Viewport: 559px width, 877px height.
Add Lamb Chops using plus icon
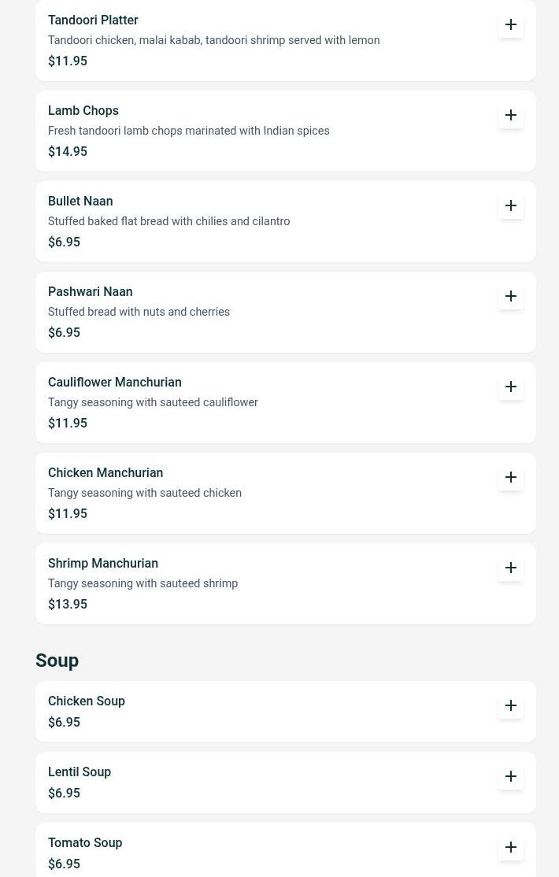click(x=511, y=115)
